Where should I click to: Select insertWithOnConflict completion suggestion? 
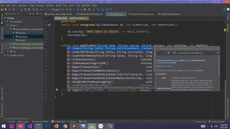pos(111,56)
